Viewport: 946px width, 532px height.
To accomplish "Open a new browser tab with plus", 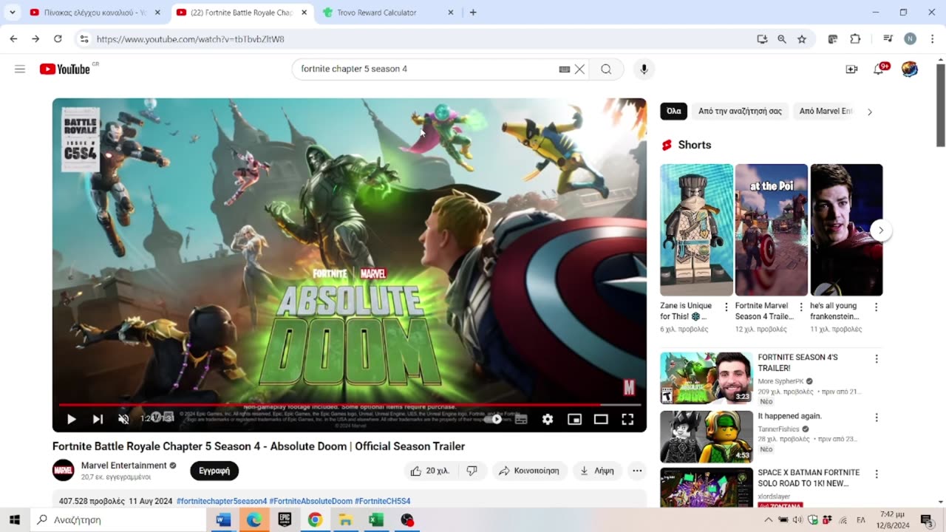I will click(x=473, y=13).
